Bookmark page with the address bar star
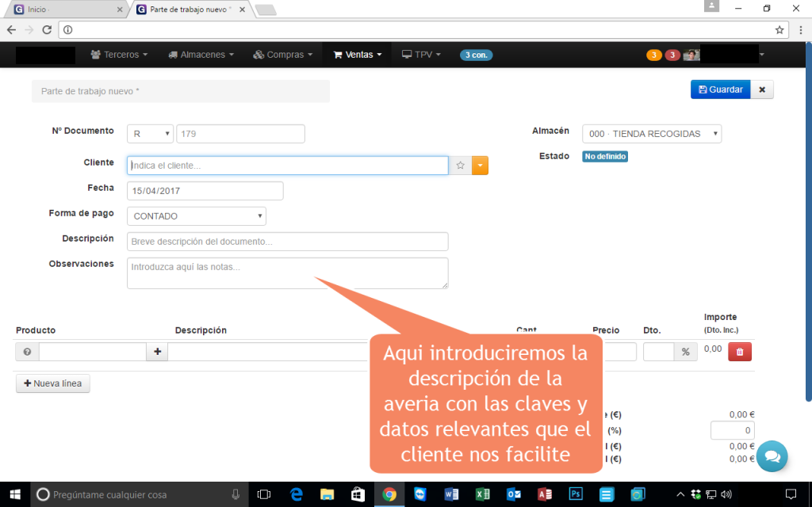The height and width of the screenshot is (507, 812). coord(779,29)
